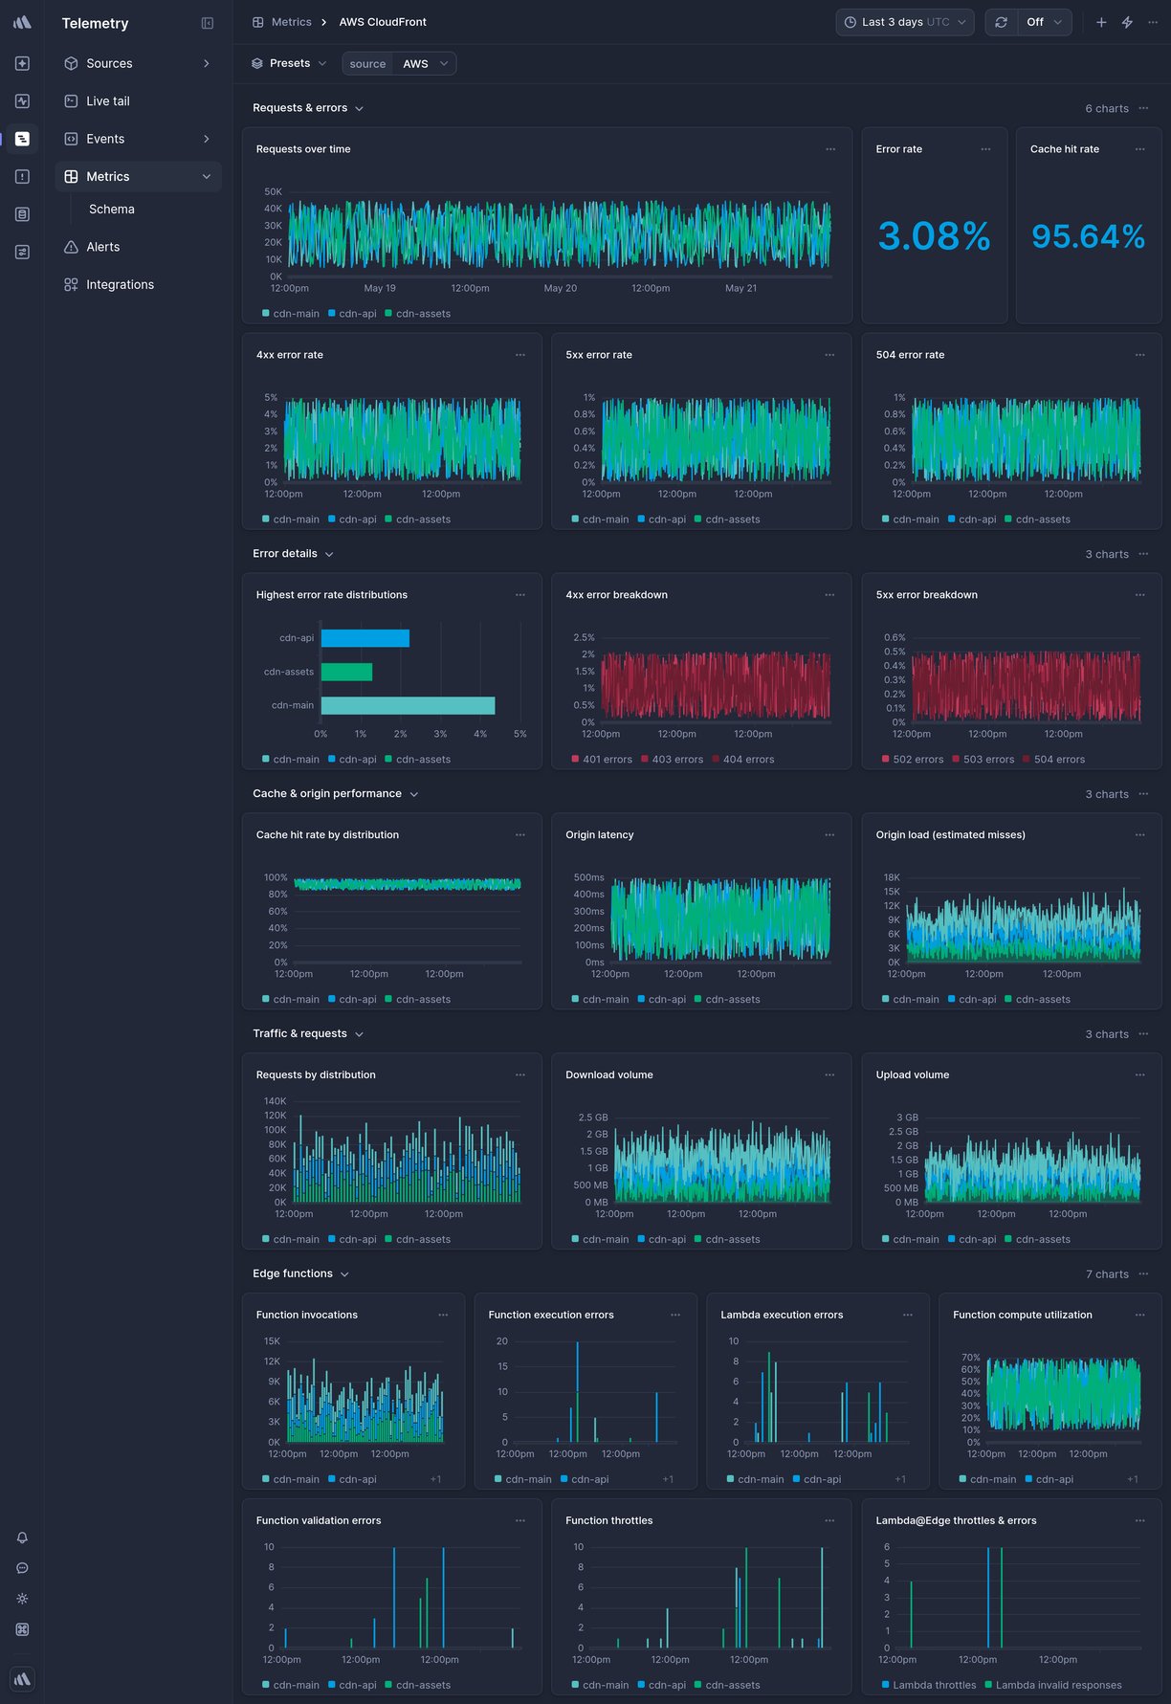Click the Integrations grid icon
This screenshot has height=1704, width=1171.
pyautogui.click(x=71, y=284)
